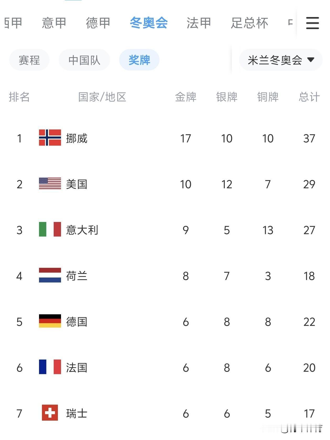The image size is (330, 440).
Task: Click the Netherlands flag icon
Action: 50,275
